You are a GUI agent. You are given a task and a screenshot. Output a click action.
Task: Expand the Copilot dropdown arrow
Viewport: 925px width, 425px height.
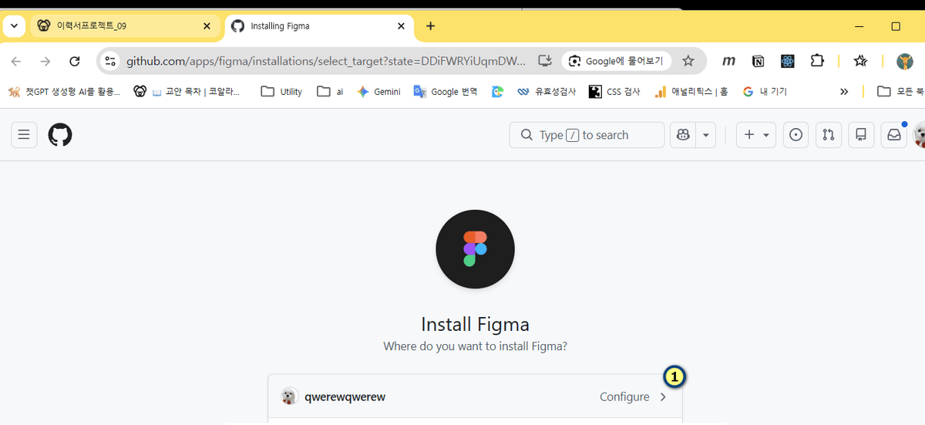click(705, 135)
